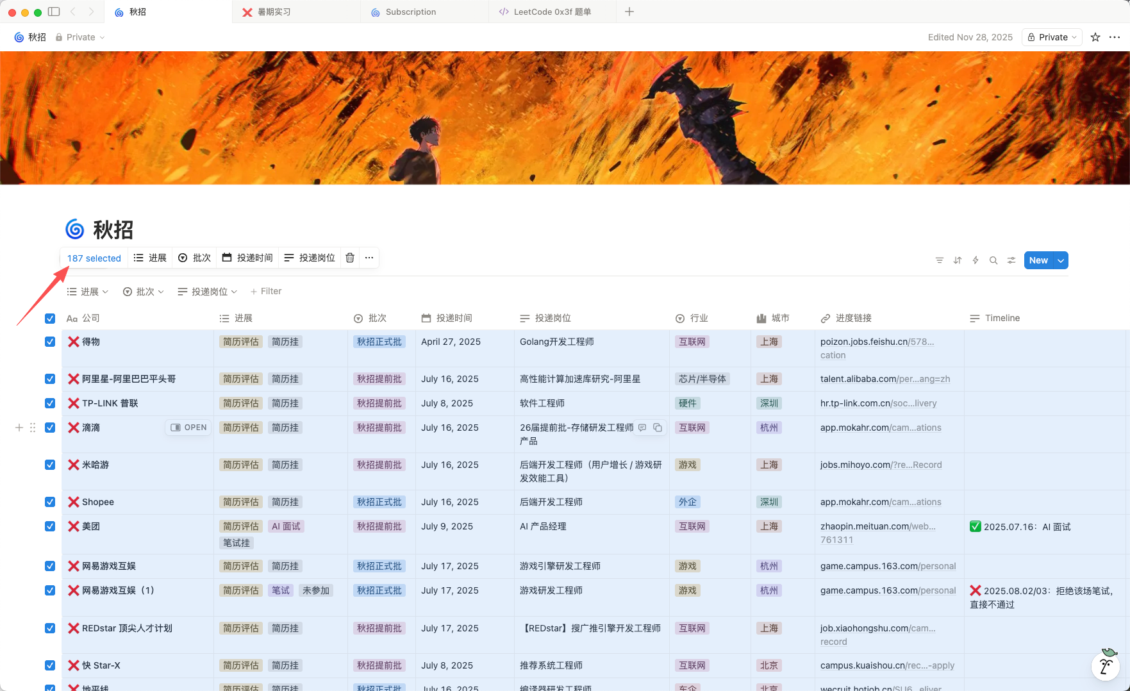Open the database sort icon
The width and height of the screenshot is (1130, 691).
coord(957,260)
